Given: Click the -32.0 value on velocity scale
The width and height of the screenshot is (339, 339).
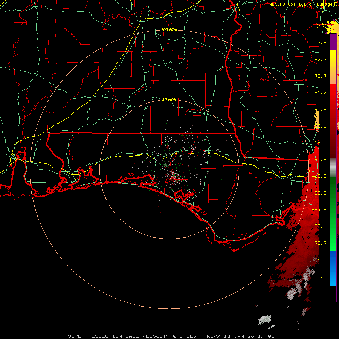Looking at the screenshot, I should 319,193.
